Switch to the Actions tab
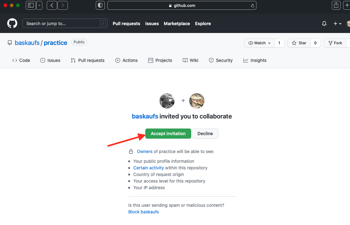The width and height of the screenshot is (350, 225). tap(126, 60)
